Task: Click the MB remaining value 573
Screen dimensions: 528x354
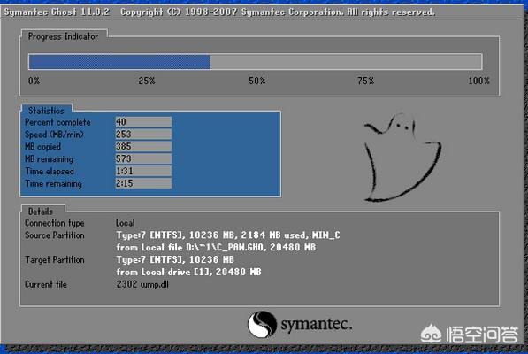Action: point(143,158)
